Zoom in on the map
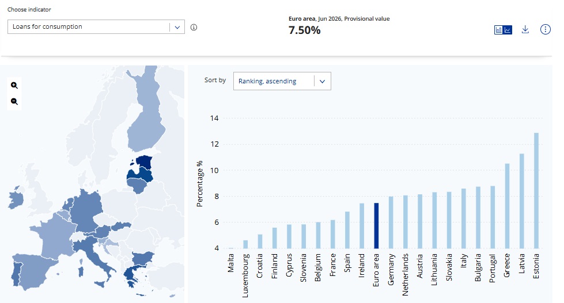Viewport: 564px width, 303px height. [14, 86]
